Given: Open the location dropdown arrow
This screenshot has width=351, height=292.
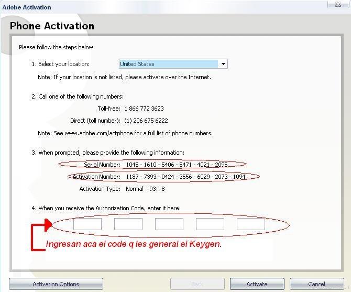Looking at the screenshot, I should click(223, 64).
